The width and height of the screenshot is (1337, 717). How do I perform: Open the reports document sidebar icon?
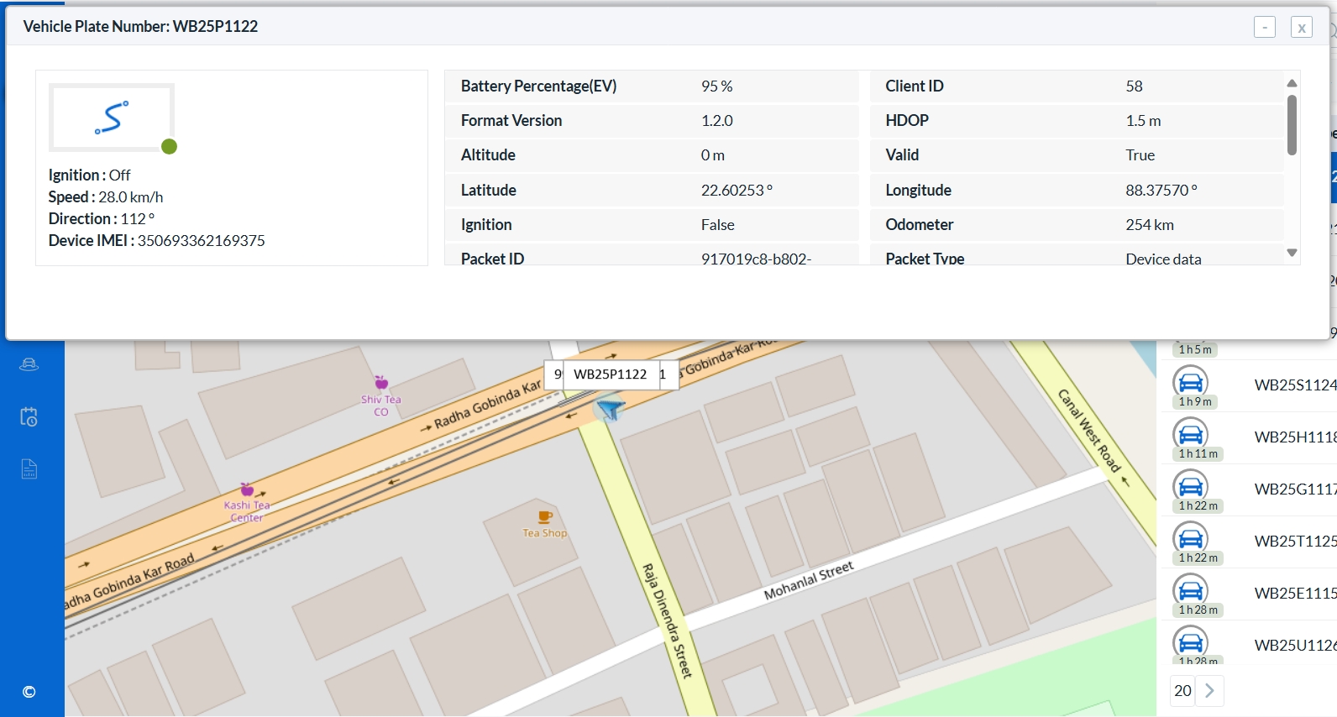pyautogui.click(x=29, y=468)
